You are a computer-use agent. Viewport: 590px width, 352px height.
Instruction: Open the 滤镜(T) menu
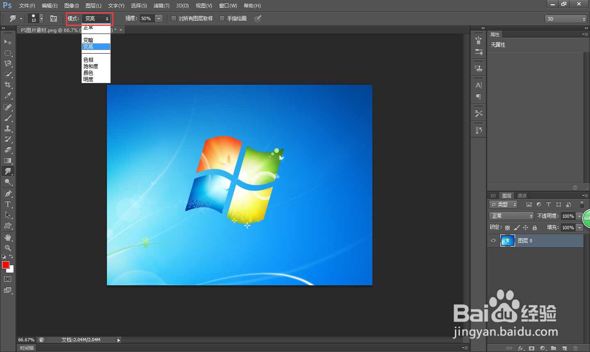161,6
